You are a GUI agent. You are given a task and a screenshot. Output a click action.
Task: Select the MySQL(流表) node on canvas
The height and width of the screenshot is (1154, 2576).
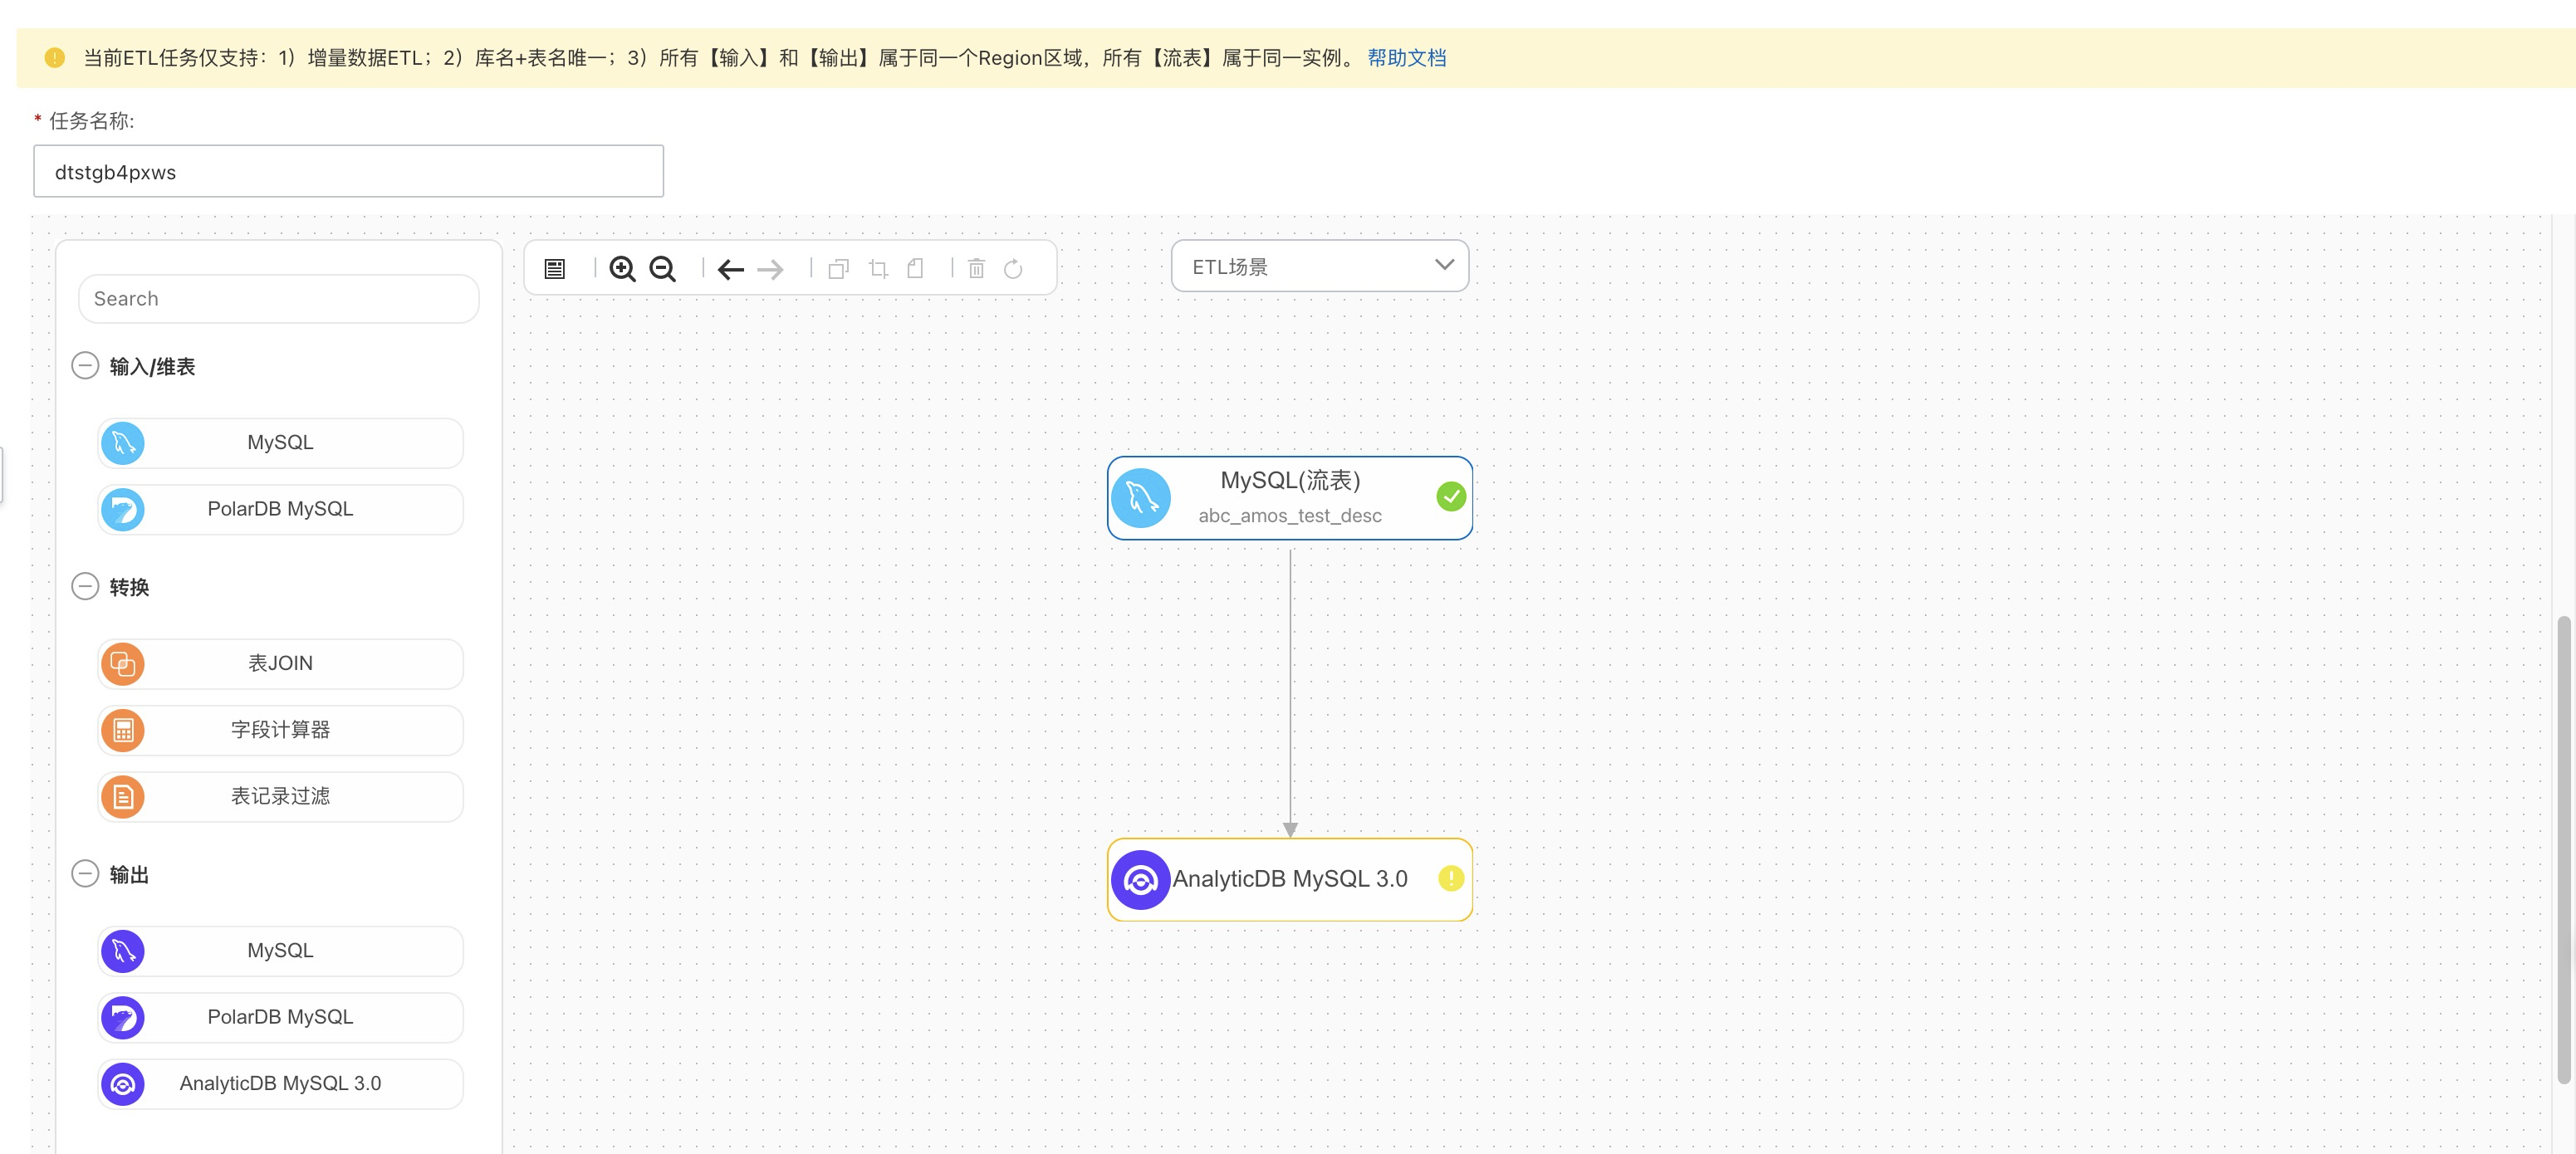pyautogui.click(x=1289, y=498)
